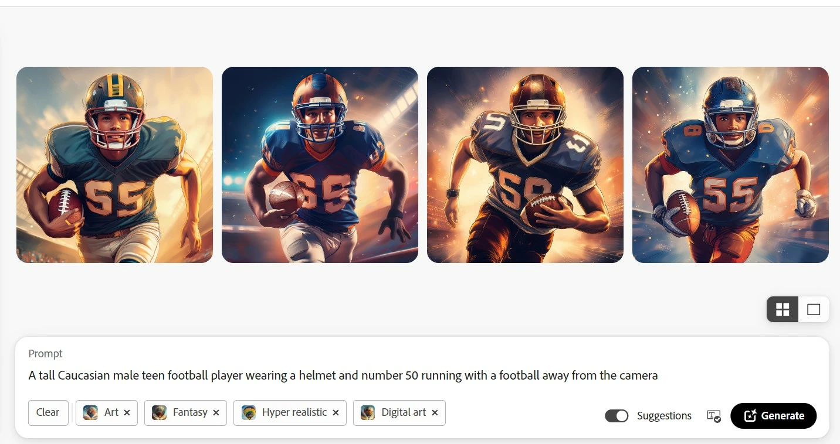Click the Art tag thumbnail icon
The height and width of the screenshot is (444, 840).
[x=90, y=412]
